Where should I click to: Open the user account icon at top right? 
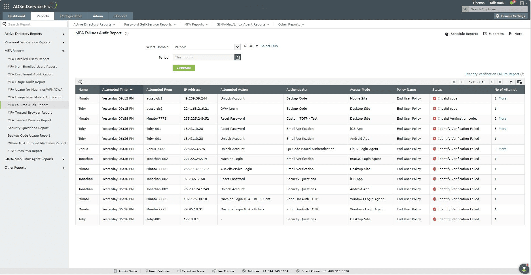[x=522, y=3]
